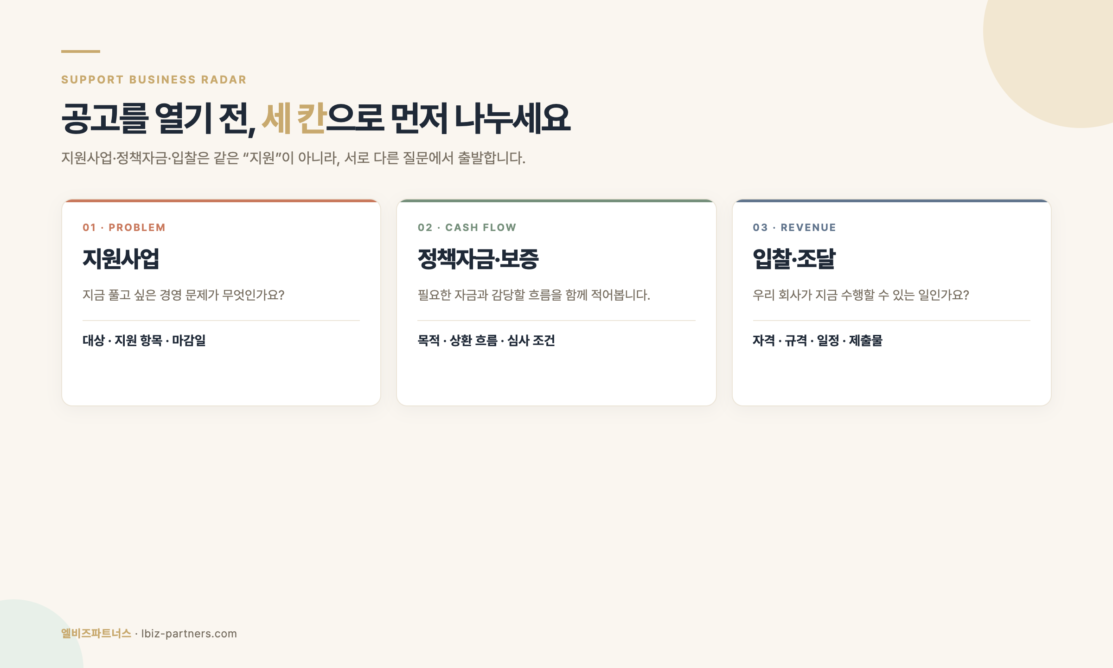Select the '정책자금·보증' card title

(x=478, y=259)
